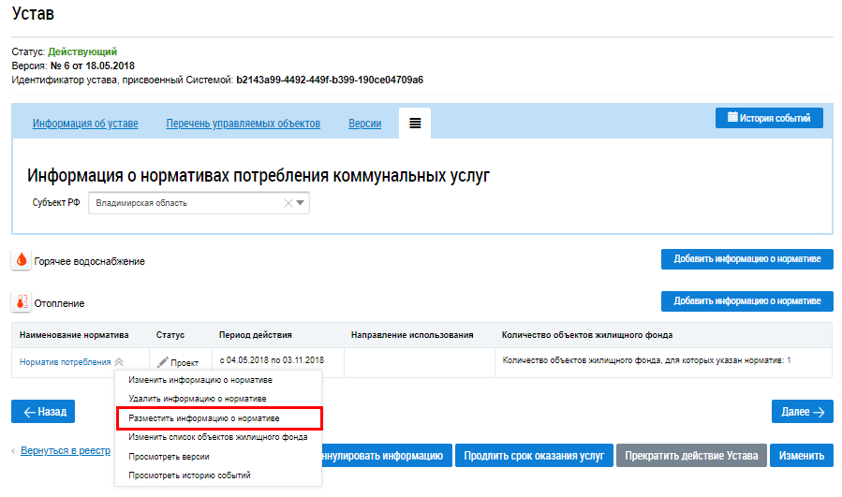
Task: Click the hot water supply flame icon
Action: (x=21, y=260)
